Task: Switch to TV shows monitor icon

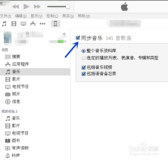Action: pyautogui.click(x=23, y=24)
